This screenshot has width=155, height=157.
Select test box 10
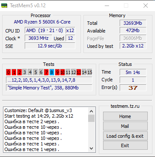[x=63, y=72]
